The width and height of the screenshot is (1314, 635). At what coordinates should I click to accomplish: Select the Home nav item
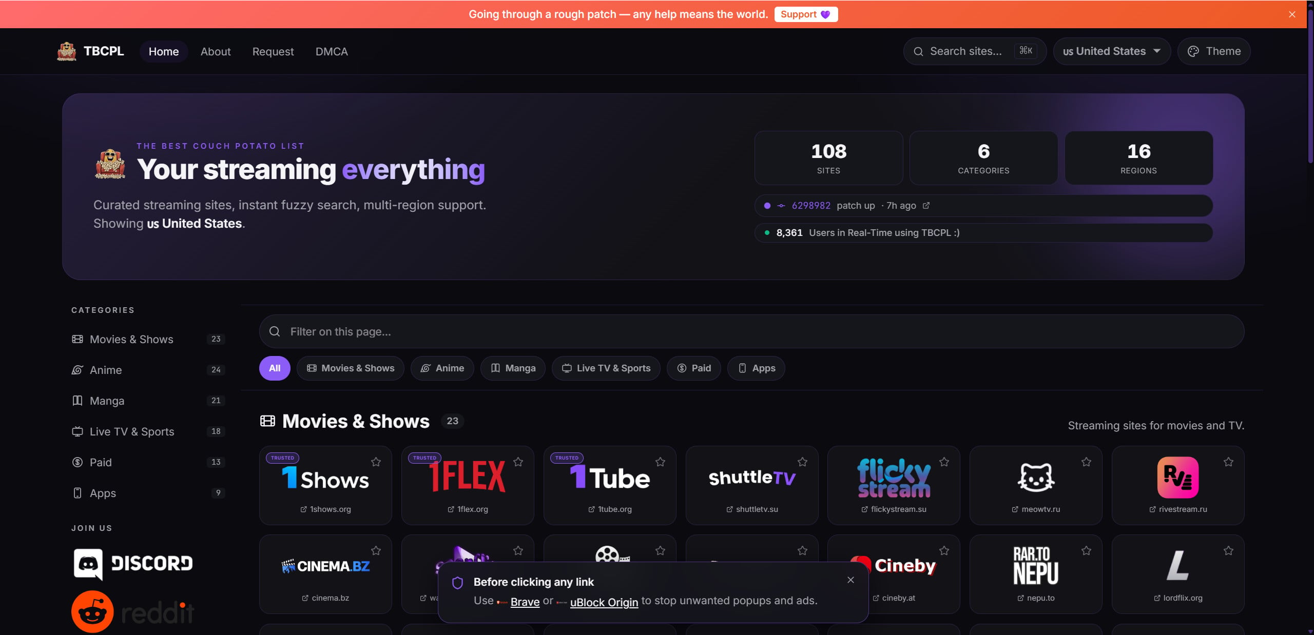pyautogui.click(x=164, y=51)
